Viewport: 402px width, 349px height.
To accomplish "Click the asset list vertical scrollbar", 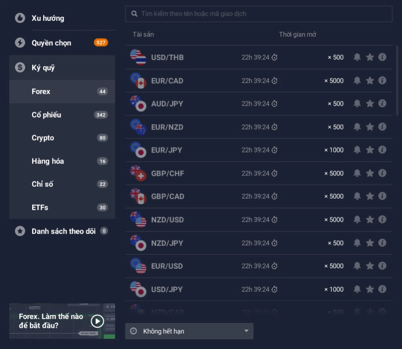I will pos(397,81).
